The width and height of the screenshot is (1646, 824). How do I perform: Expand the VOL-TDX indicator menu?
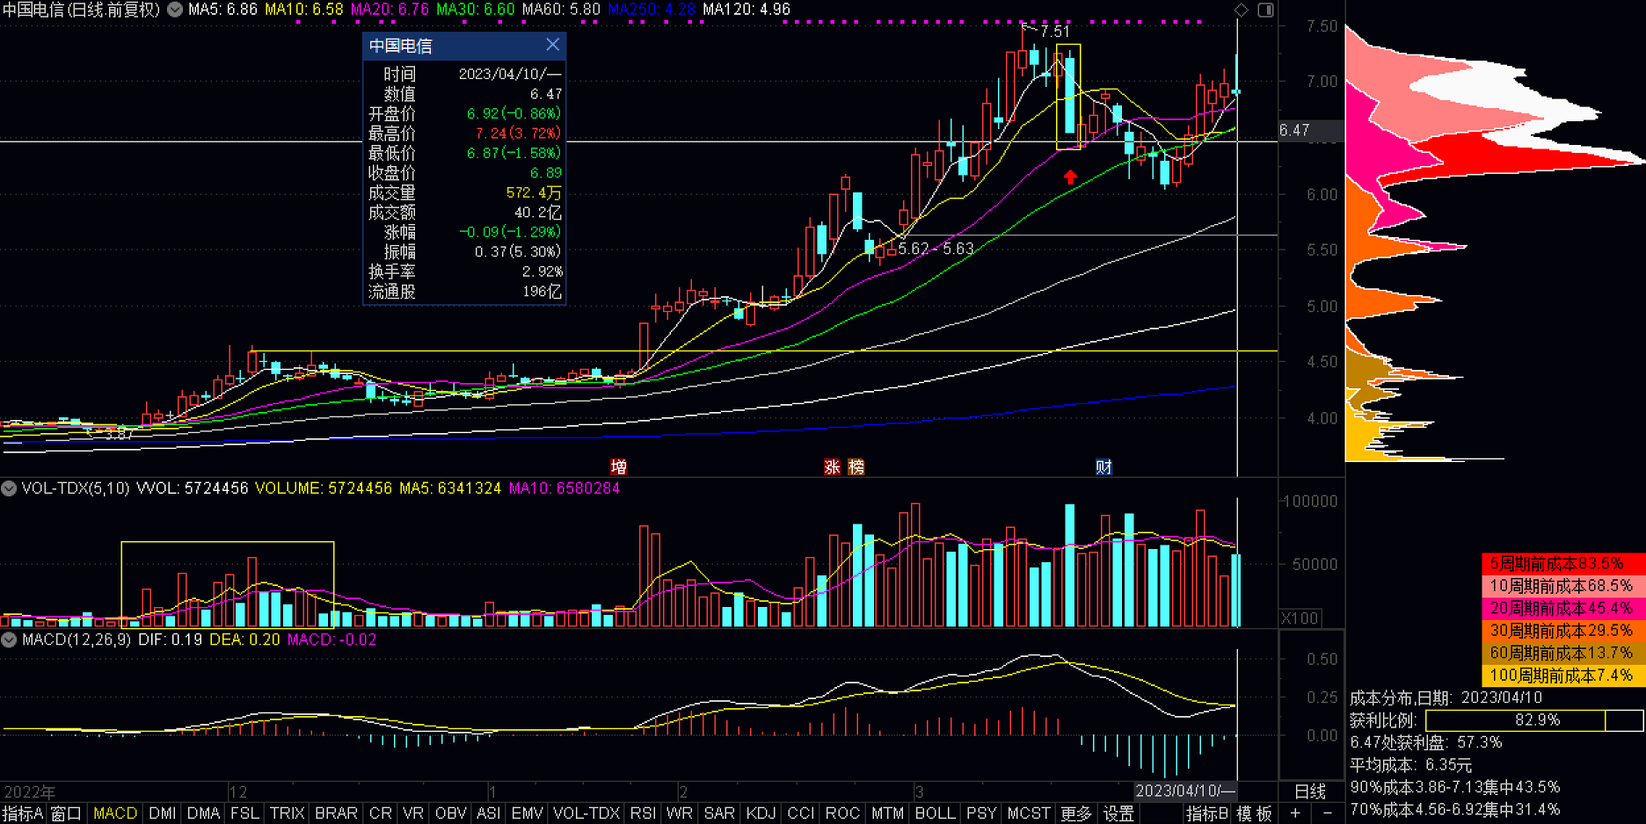pyautogui.click(x=9, y=488)
